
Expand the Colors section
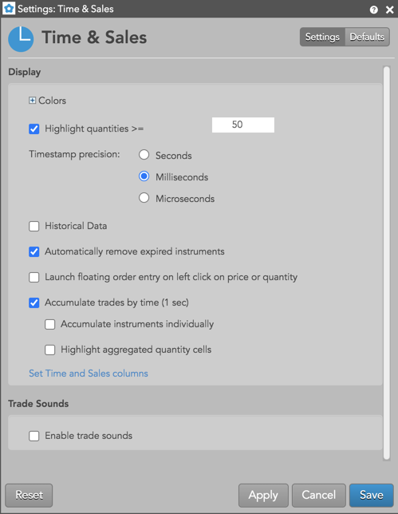point(32,101)
